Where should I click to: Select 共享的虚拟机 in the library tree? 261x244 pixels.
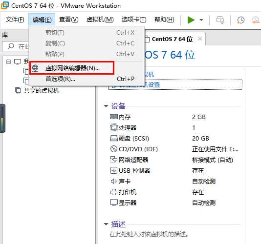pyautogui.click(x=42, y=91)
